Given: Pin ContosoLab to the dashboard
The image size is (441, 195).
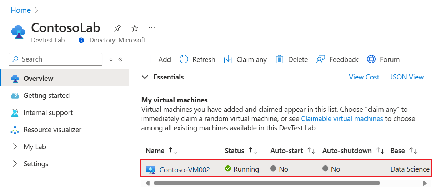Looking at the screenshot, I should point(117,28).
